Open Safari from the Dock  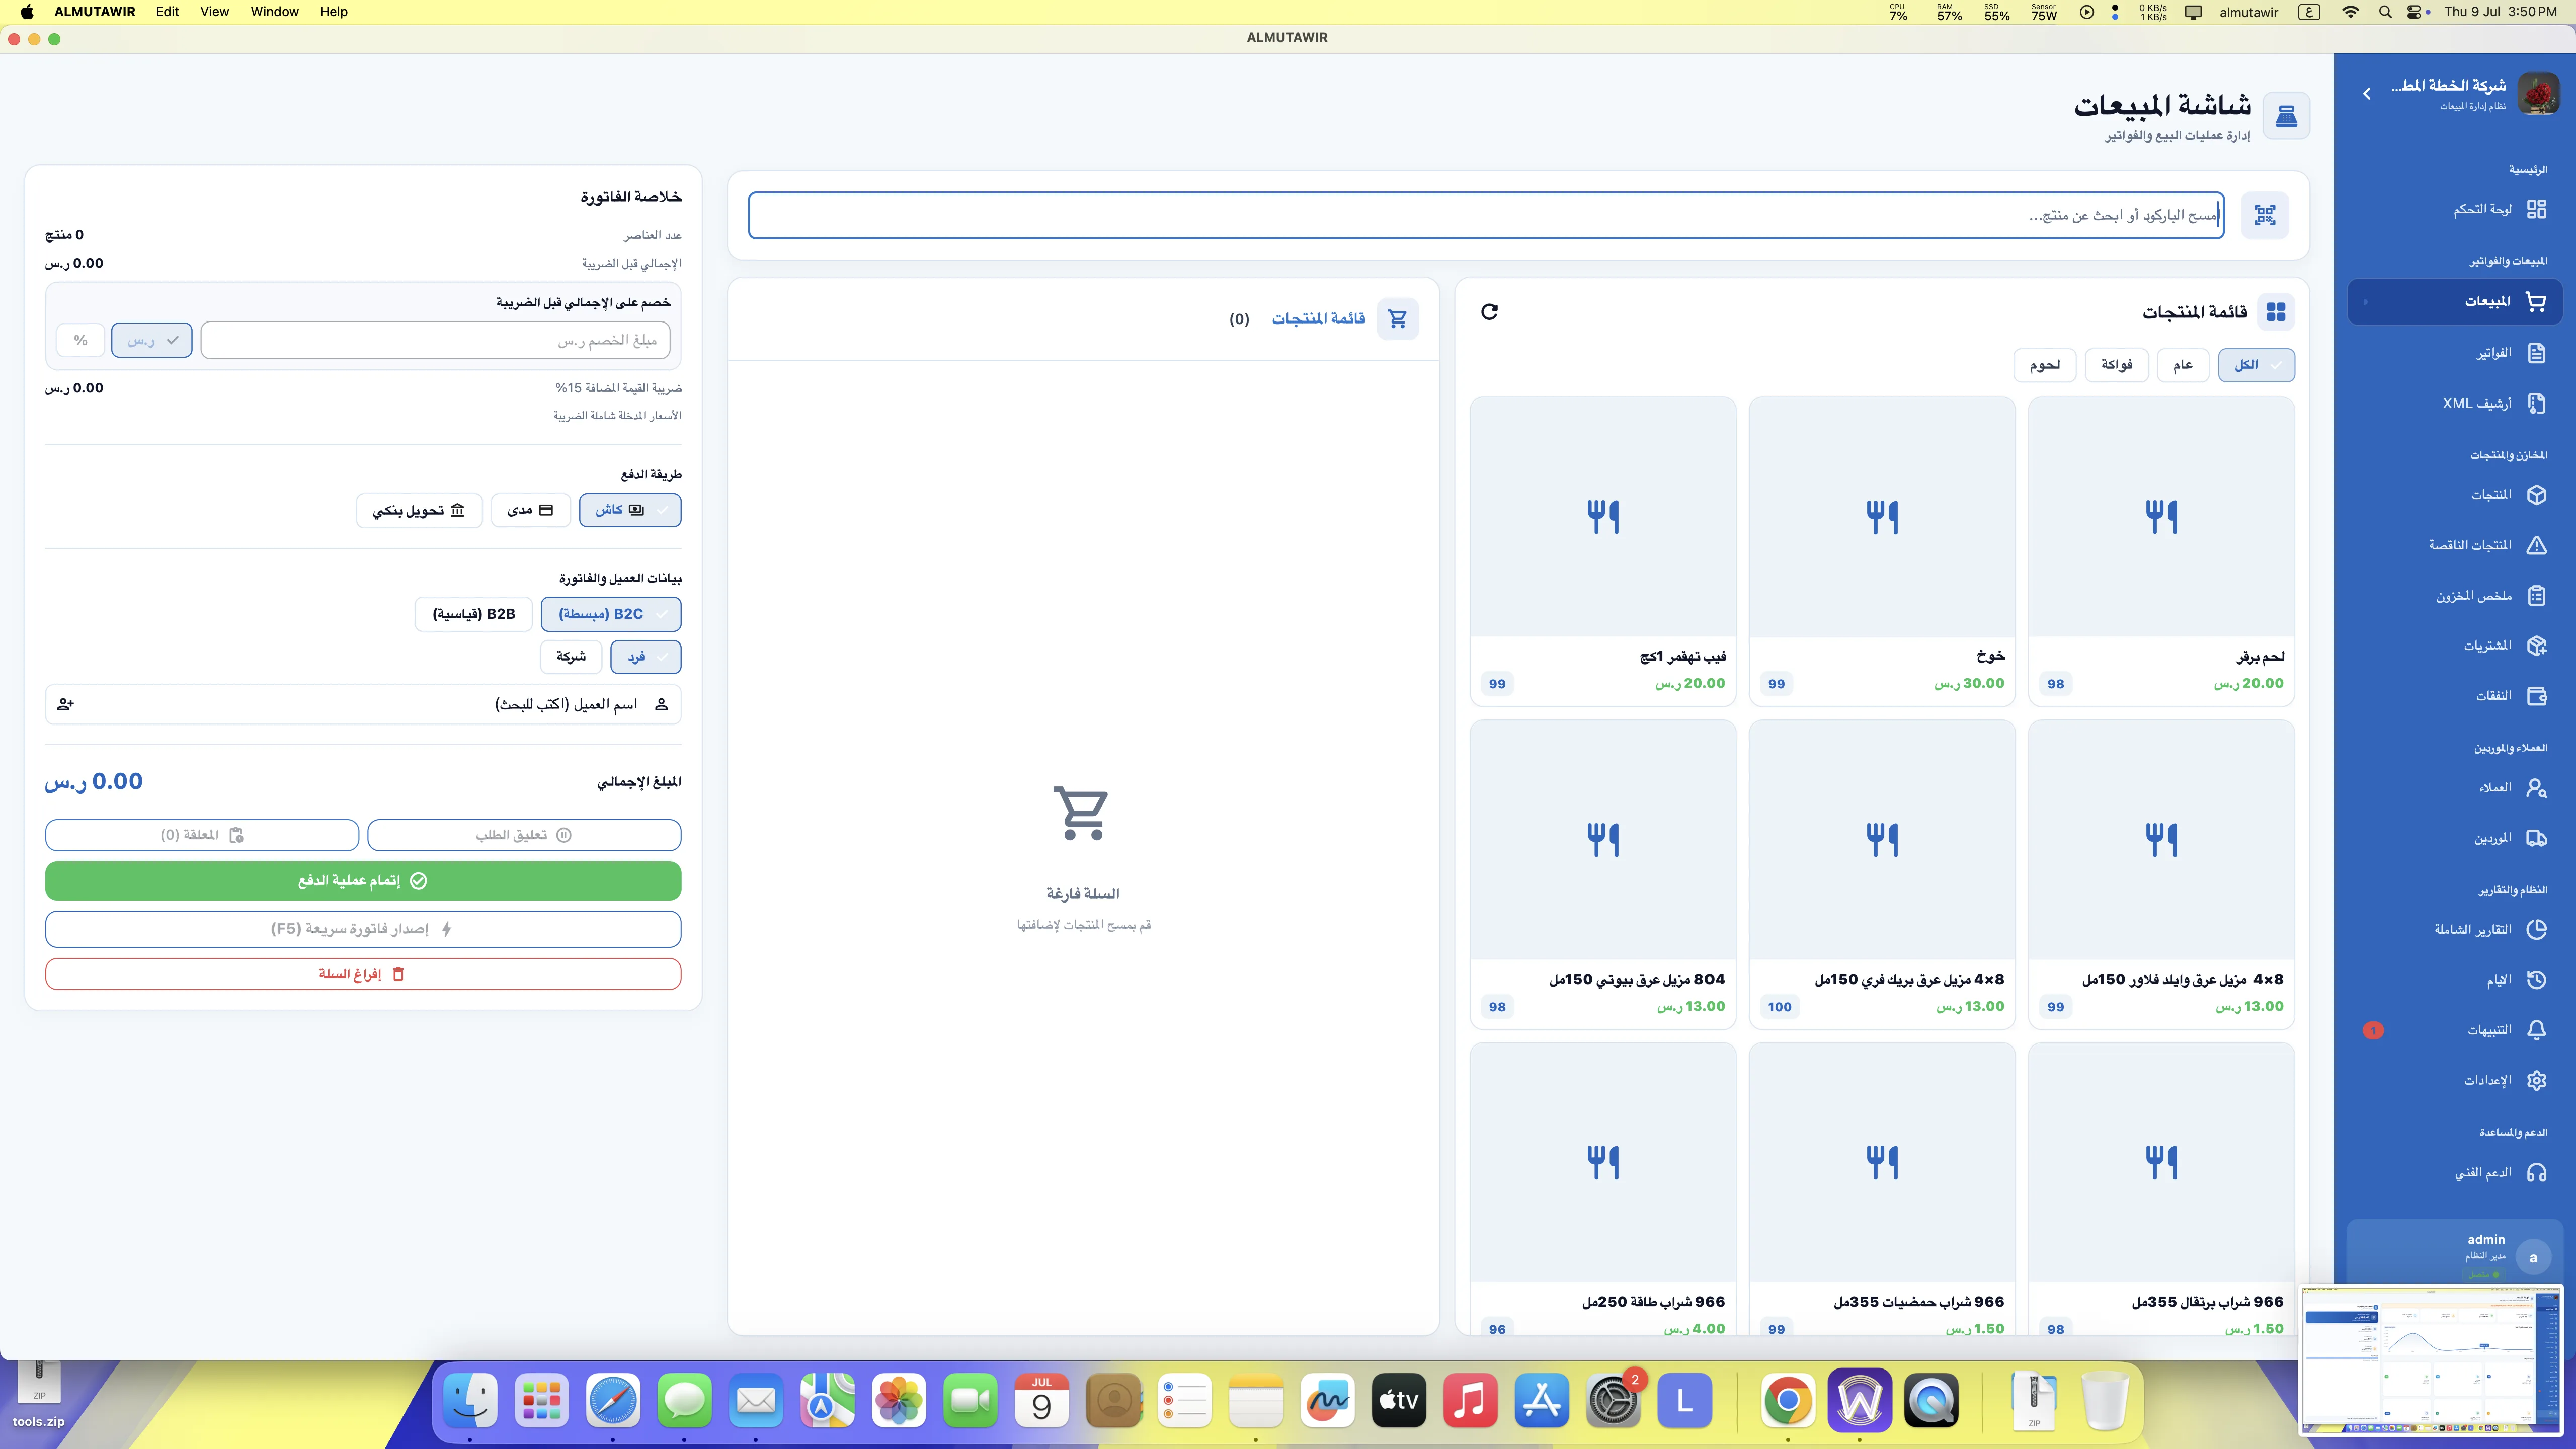(613, 1401)
